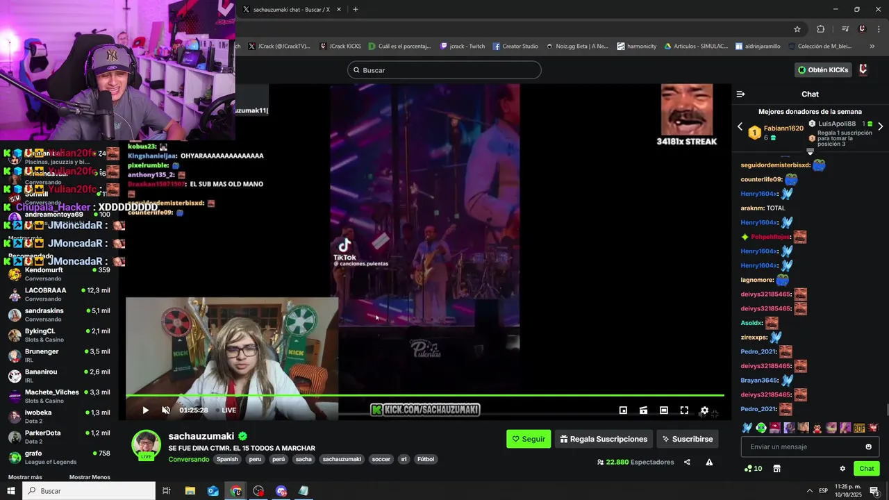Open Brunenger channel in sidebar

[59, 356]
